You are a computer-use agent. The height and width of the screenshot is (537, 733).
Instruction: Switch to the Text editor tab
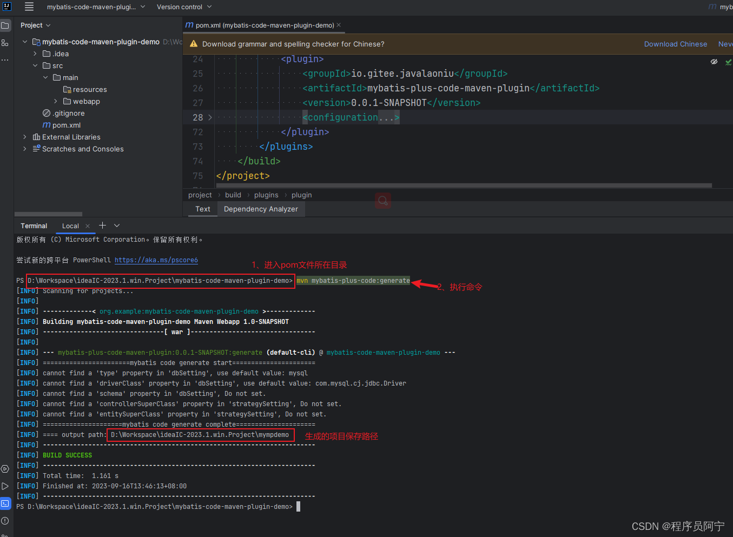pyautogui.click(x=203, y=209)
